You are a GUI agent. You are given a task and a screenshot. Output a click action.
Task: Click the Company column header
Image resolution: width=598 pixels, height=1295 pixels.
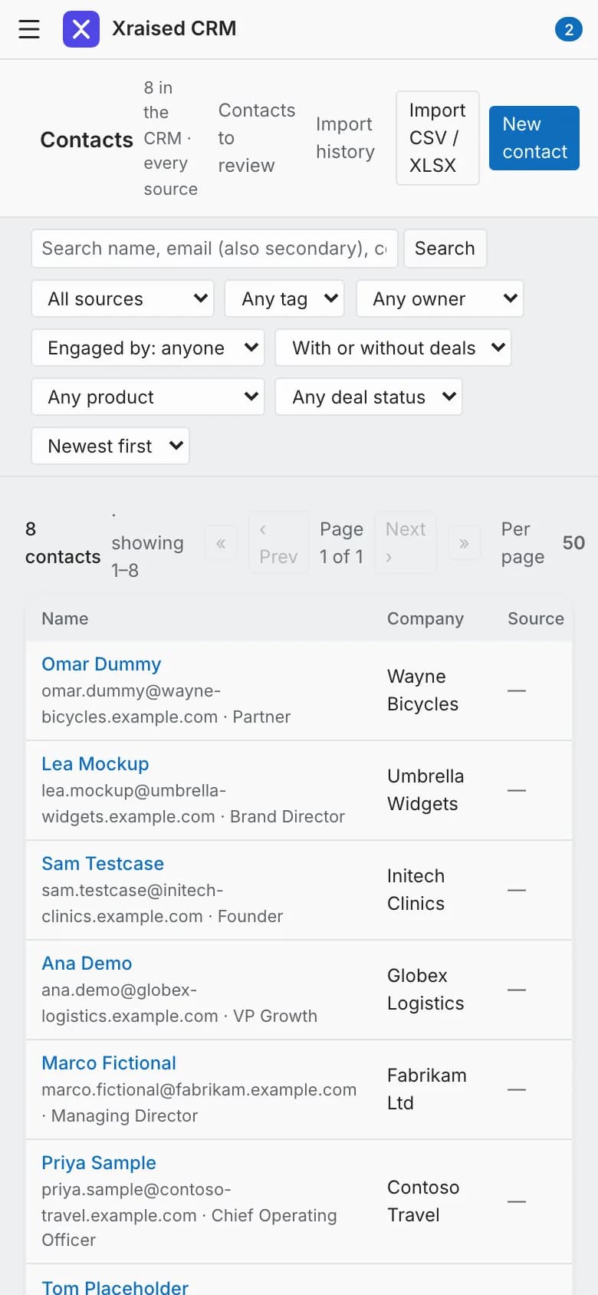pos(426,618)
